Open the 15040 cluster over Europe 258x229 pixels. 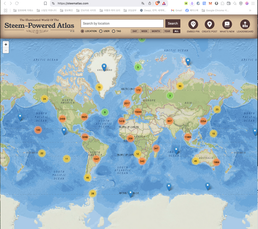[x=138, y=112]
